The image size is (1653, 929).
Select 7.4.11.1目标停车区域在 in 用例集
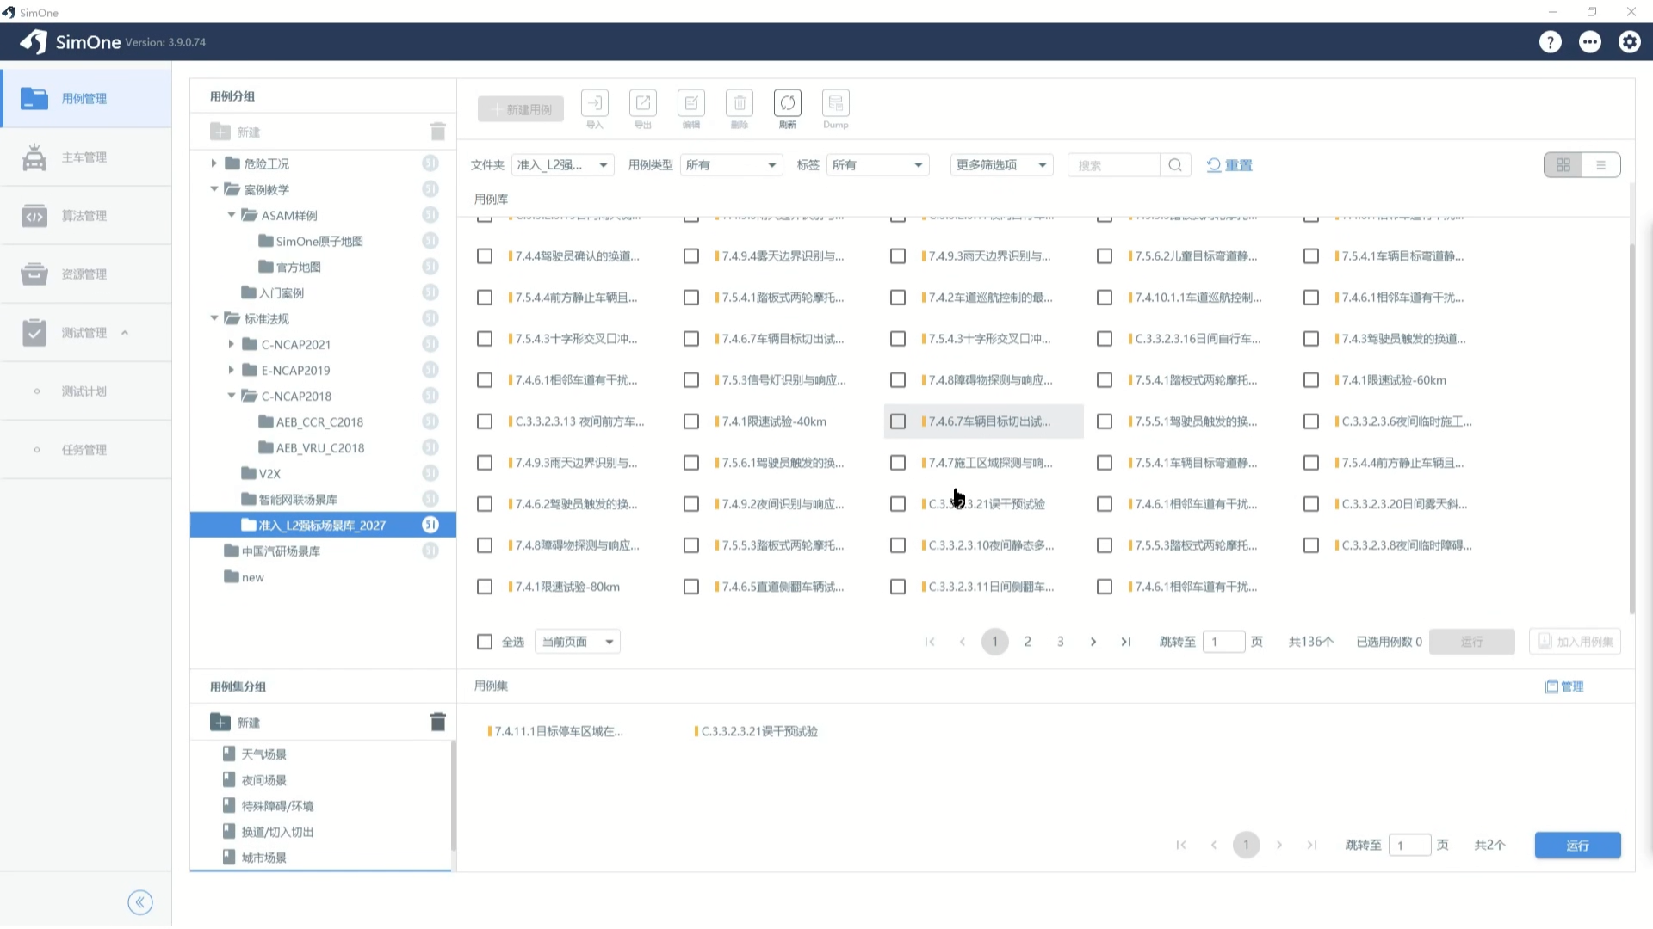(x=556, y=731)
